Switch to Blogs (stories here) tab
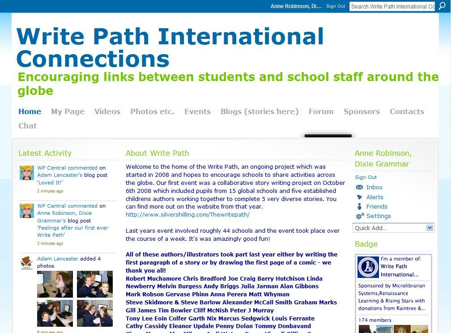 (260, 111)
